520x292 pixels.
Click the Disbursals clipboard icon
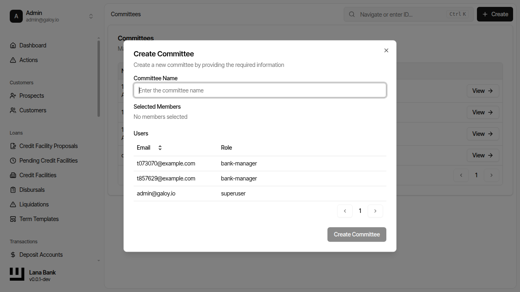pyautogui.click(x=13, y=189)
